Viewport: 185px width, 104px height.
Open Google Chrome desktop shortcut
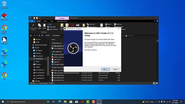[4, 29]
